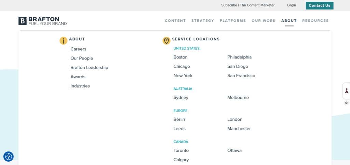Open the Our Work menu
This screenshot has height=165, width=350.
click(264, 21)
